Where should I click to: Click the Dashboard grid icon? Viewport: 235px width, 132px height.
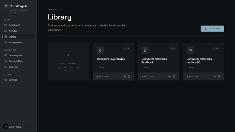[x=6, y=25]
